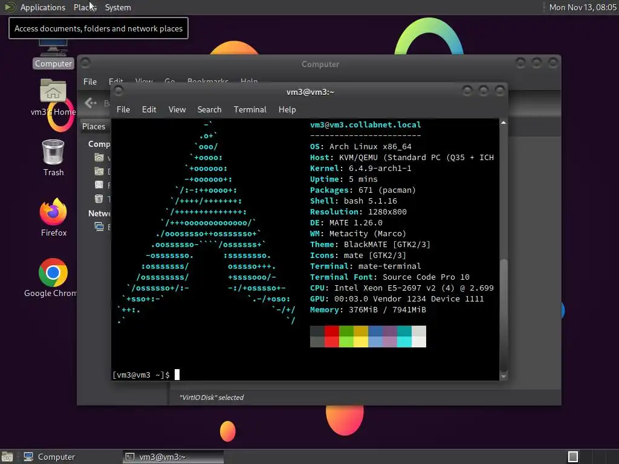
Task: Open the Applications menu in top panel
Action: (43, 7)
